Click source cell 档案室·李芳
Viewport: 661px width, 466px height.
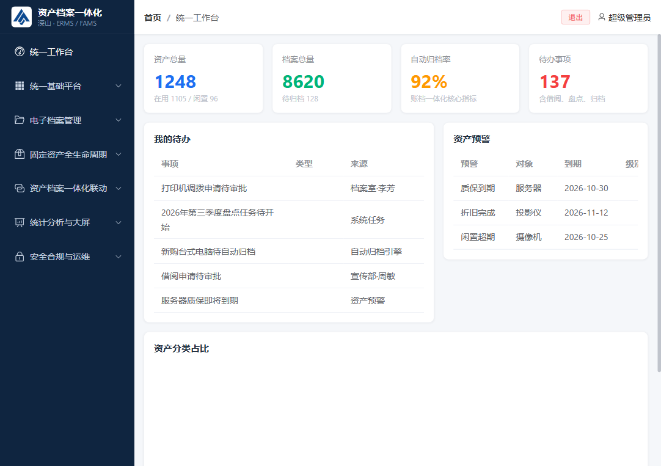tap(373, 188)
